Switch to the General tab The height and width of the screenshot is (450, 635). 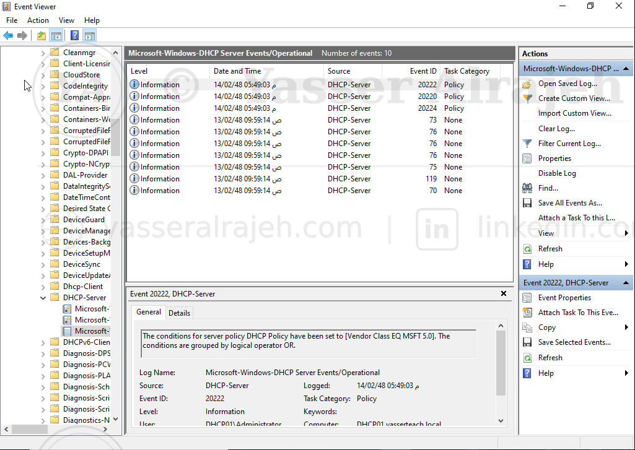pos(149,312)
